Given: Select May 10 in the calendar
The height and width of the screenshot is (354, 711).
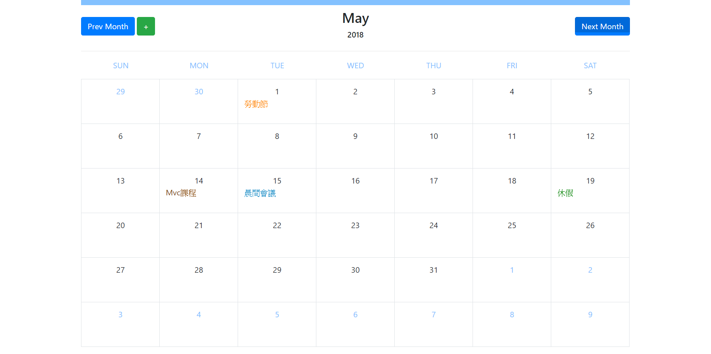Looking at the screenshot, I should [433, 146].
